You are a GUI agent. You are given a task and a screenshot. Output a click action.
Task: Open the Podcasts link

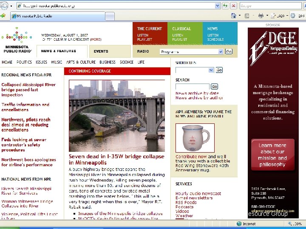pyautogui.click(x=184, y=207)
